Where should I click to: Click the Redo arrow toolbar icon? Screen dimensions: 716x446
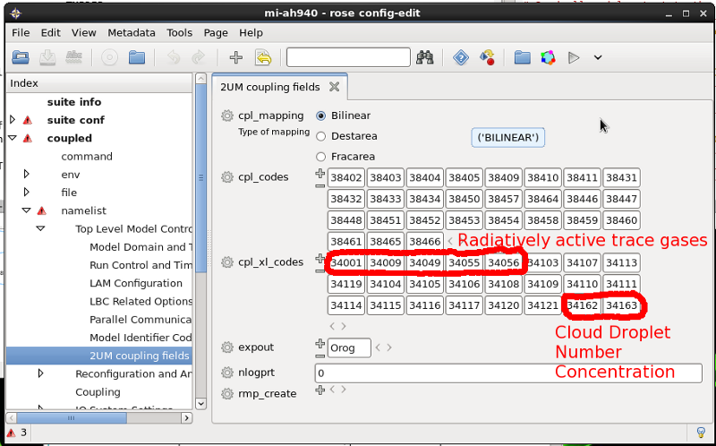(198, 57)
